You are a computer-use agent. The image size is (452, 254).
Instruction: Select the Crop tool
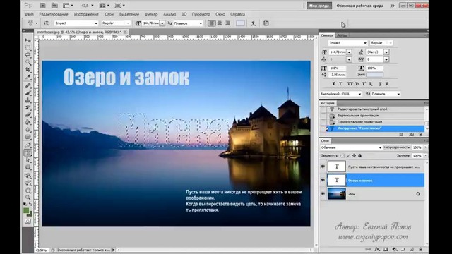pos(28,70)
